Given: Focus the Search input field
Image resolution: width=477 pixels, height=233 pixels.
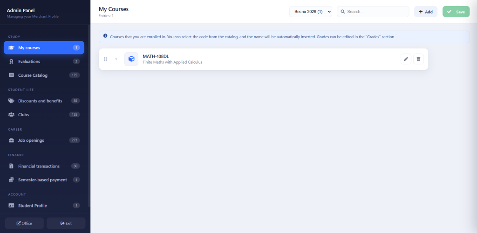Looking at the screenshot, I should pos(373,12).
